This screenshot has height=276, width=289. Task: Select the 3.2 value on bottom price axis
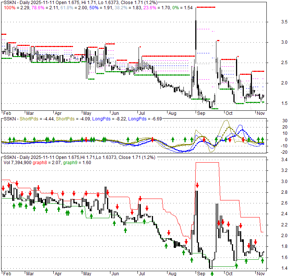pyautogui.click(x=284, y=170)
